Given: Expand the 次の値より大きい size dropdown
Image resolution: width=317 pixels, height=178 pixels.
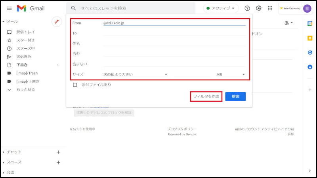Looking at the screenshot, I should coord(135,74).
